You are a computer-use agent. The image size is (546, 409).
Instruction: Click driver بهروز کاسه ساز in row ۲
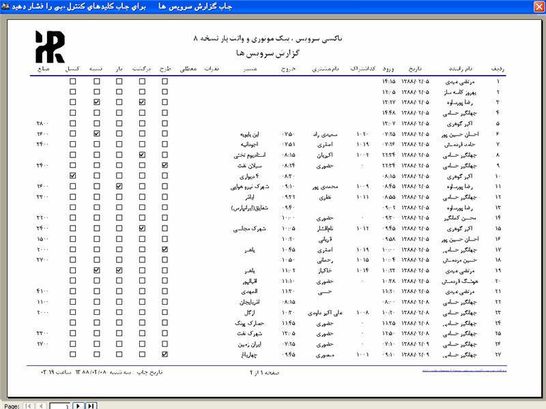click(x=460, y=92)
